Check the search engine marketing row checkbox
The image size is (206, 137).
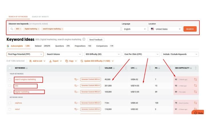(10, 79)
